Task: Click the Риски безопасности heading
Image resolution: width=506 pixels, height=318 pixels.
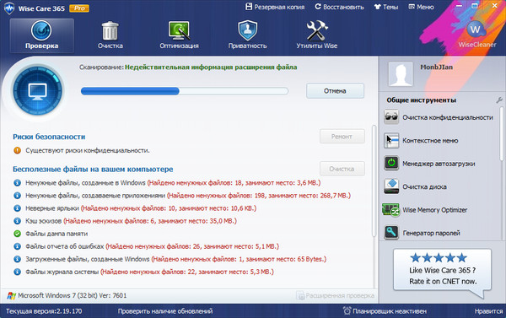Action: (49, 137)
